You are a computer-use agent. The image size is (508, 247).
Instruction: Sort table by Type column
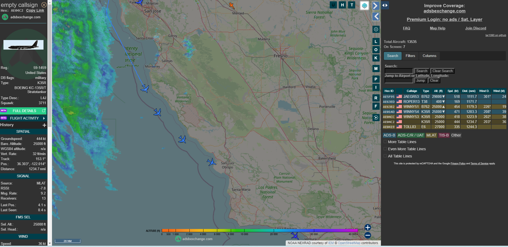point(426,91)
